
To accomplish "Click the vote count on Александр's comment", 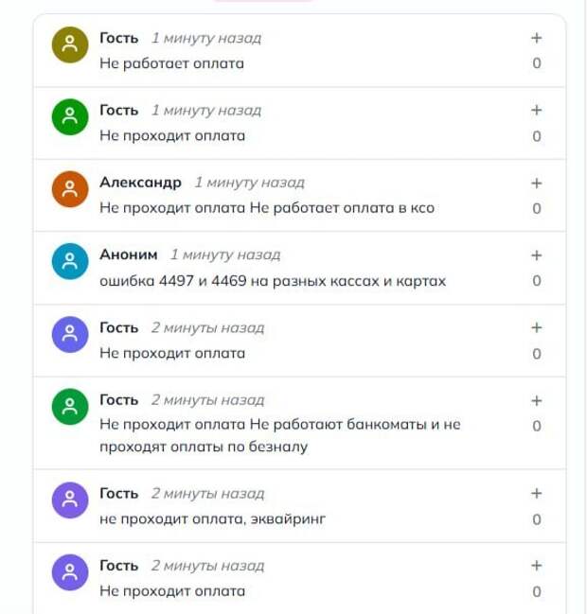I will [x=536, y=209].
